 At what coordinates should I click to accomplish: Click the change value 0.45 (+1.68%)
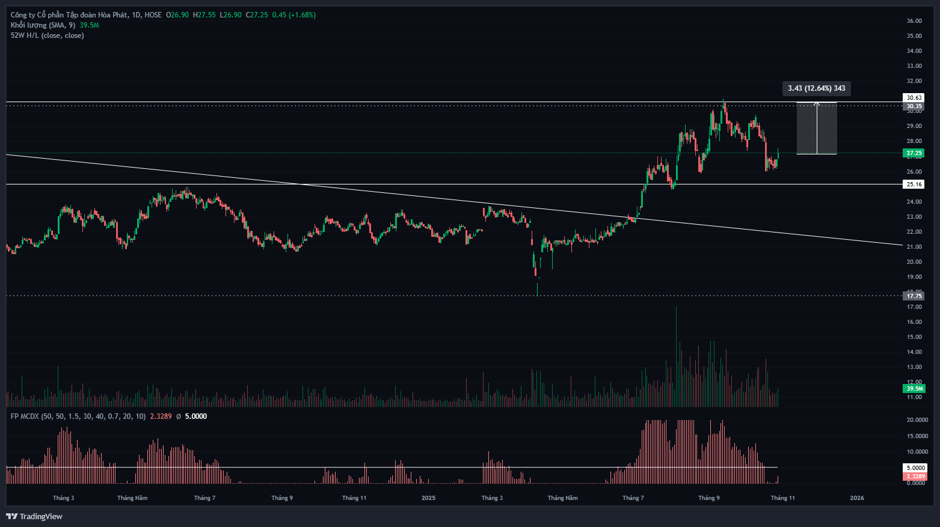[x=293, y=15]
